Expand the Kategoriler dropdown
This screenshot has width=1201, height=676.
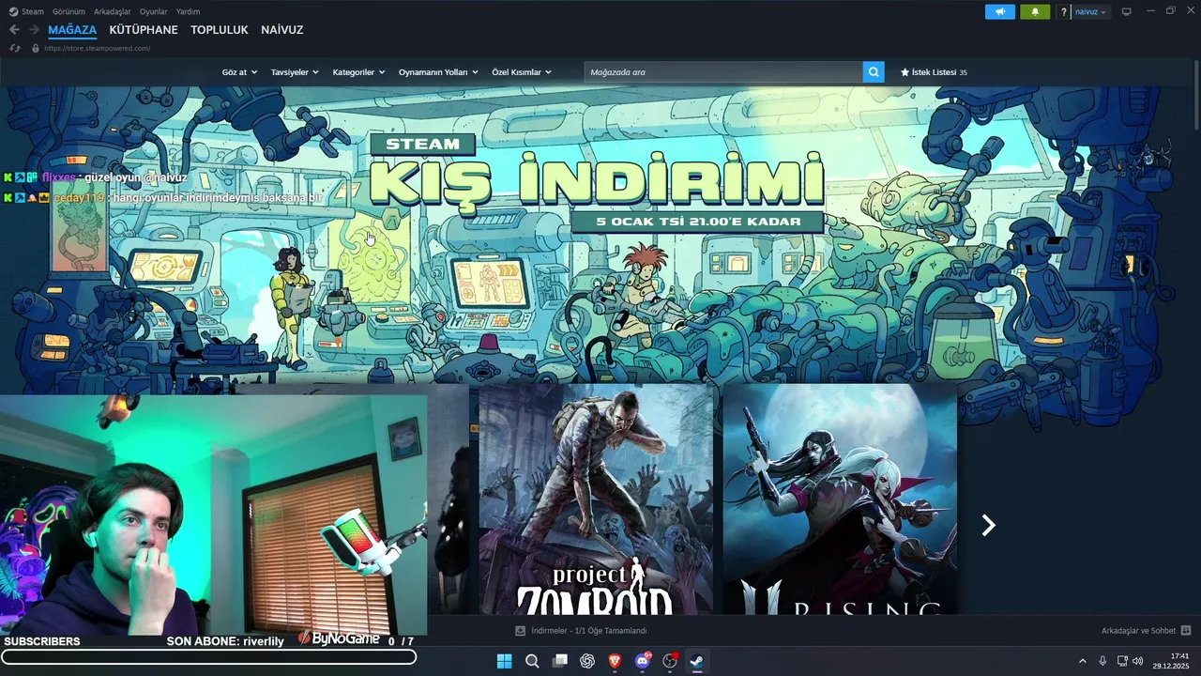tap(358, 72)
